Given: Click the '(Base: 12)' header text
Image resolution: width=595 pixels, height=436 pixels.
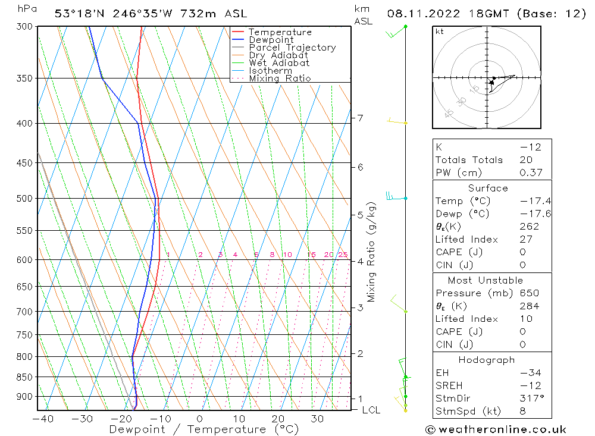Looking at the screenshot, I should point(552,14).
